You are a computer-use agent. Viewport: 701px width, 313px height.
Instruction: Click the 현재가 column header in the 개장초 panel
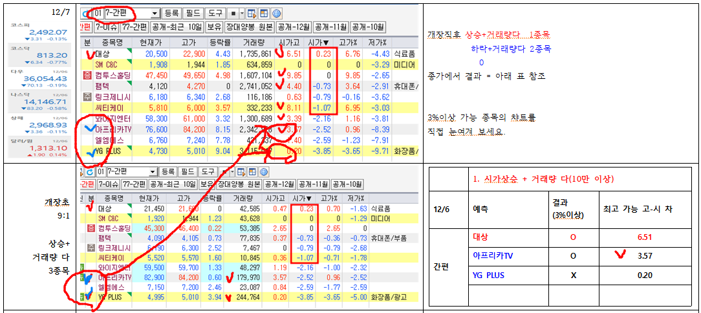click(150, 199)
